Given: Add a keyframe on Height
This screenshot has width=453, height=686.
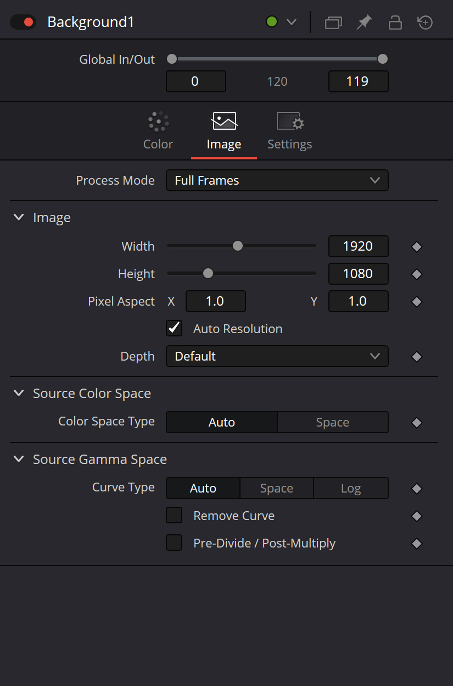Looking at the screenshot, I should (x=417, y=274).
